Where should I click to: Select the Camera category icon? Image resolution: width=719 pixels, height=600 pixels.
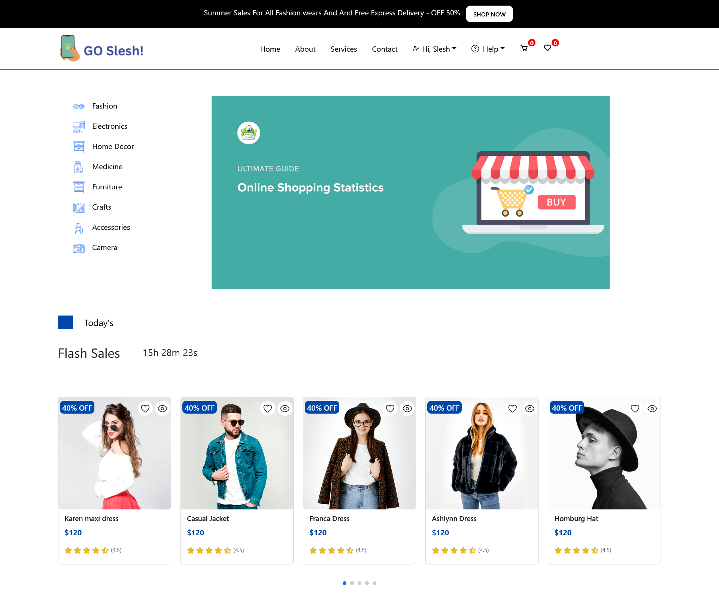(x=79, y=248)
